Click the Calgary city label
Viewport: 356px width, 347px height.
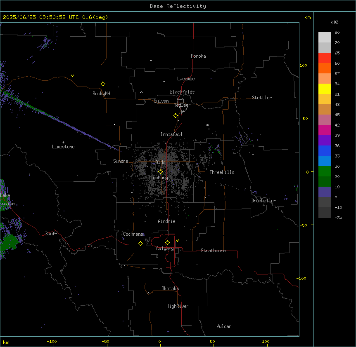pyautogui.click(x=165, y=249)
